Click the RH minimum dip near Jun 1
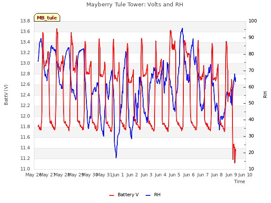The image size is (271, 203). pos(116,157)
